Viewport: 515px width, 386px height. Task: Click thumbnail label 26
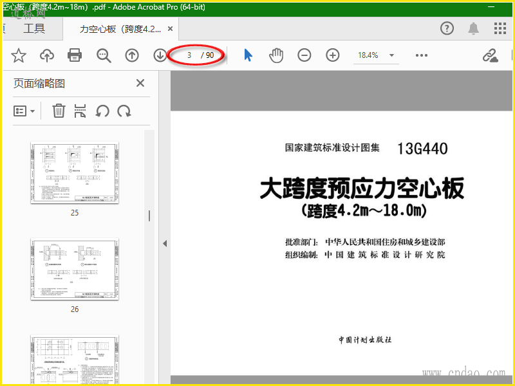coord(75,309)
